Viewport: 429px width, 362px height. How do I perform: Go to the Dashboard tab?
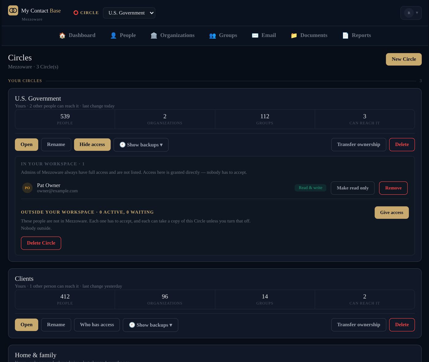(x=77, y=35)
